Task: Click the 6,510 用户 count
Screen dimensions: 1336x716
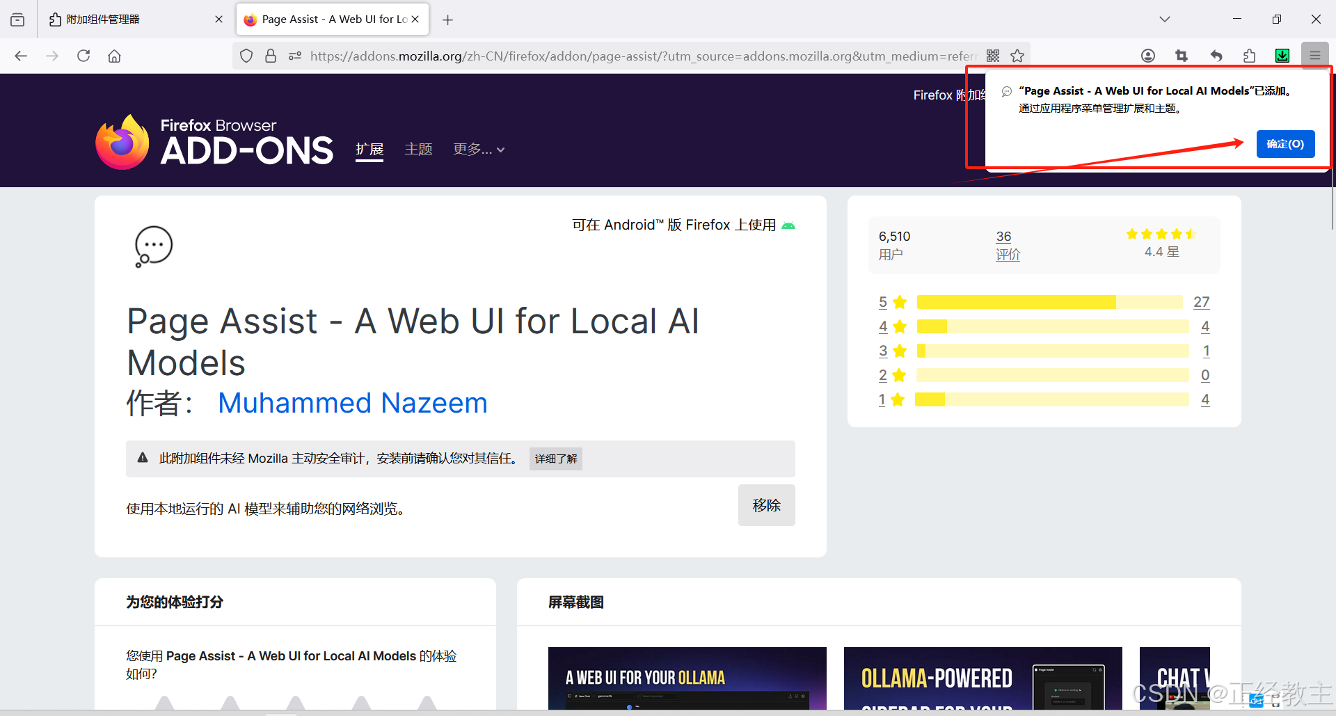Action: pos(894,246)
